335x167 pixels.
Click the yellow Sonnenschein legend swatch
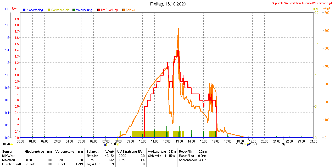(x=49, y=10)
